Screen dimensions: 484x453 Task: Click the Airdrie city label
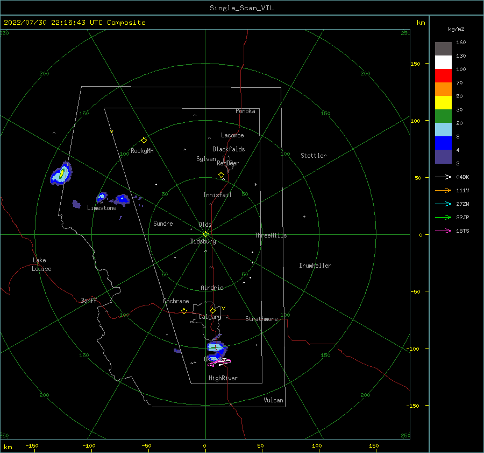pos(212,288)
